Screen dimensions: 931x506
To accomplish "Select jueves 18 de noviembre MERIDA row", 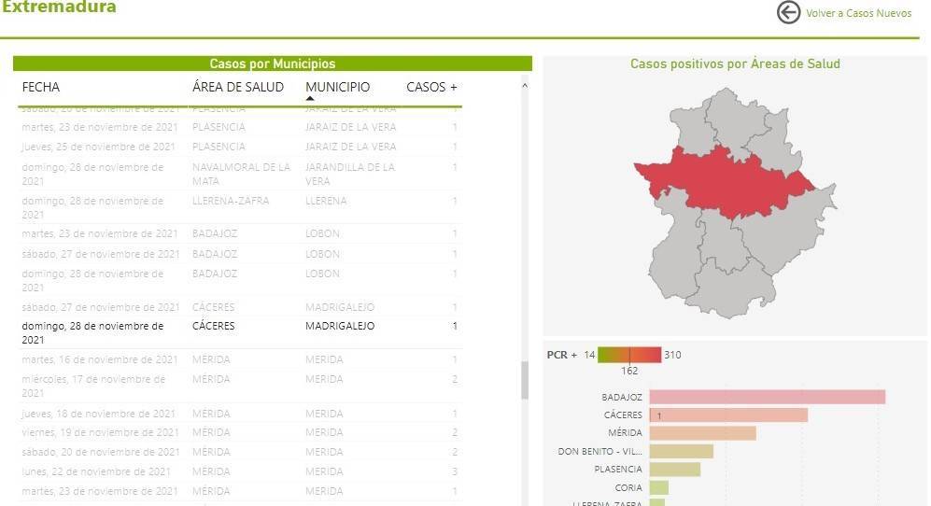I will pyautogui.click(x=240, y=414).
